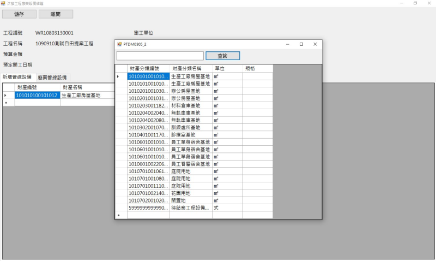Click the main window title bar icon
The width and height of the screenshot is (436, 261).
click(3, 3)
